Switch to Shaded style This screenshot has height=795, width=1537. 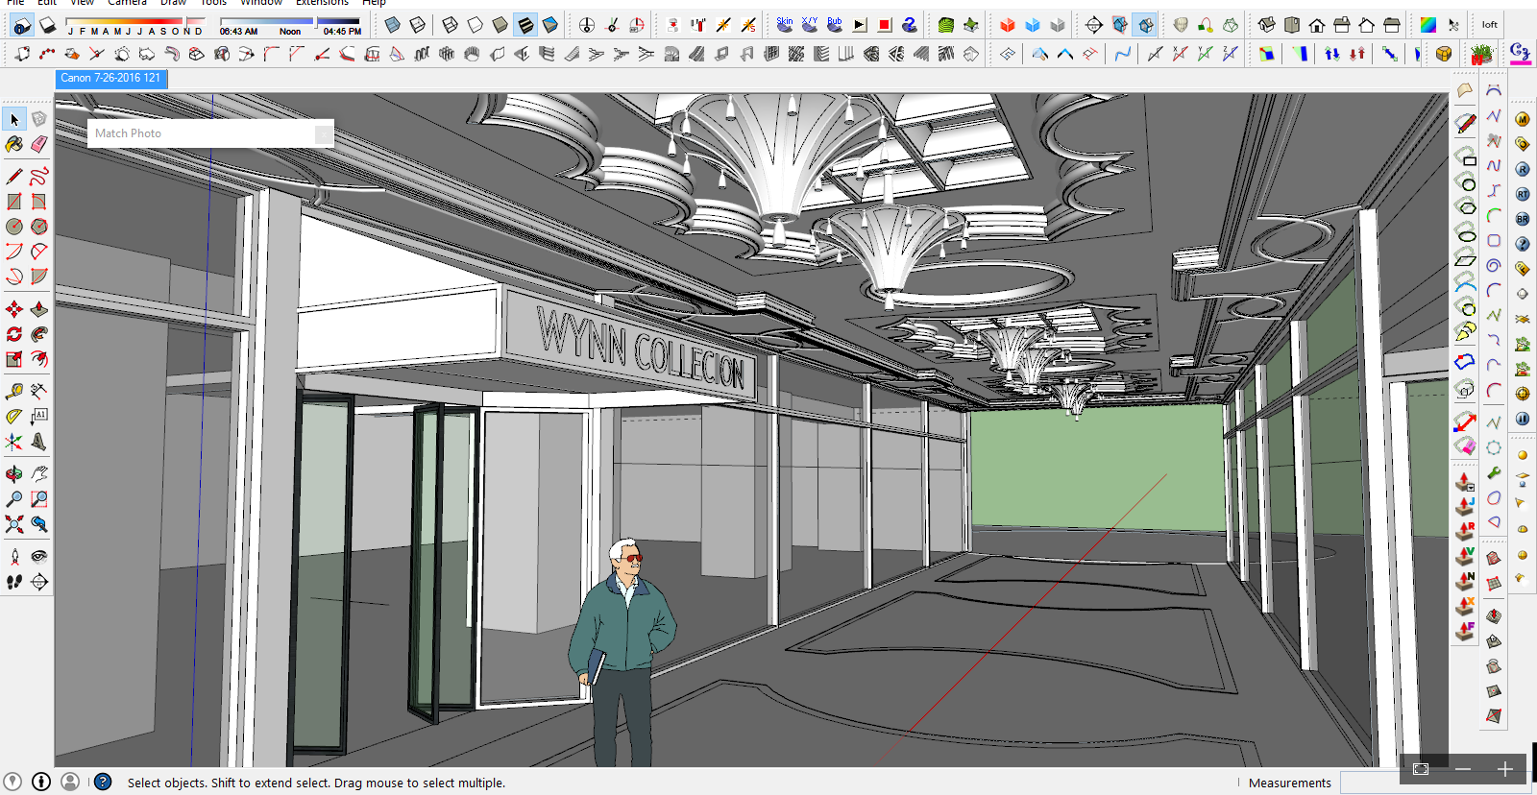point(500,25)
